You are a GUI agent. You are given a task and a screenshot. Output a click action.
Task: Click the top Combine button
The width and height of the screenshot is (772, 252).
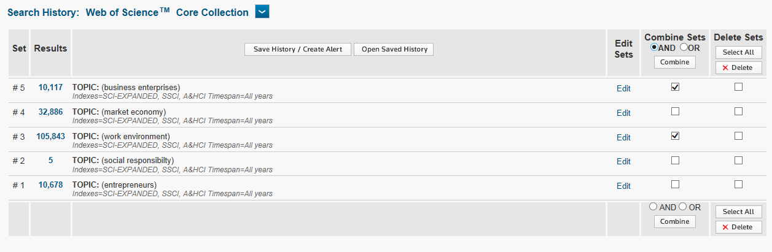(x=674, y=62)
